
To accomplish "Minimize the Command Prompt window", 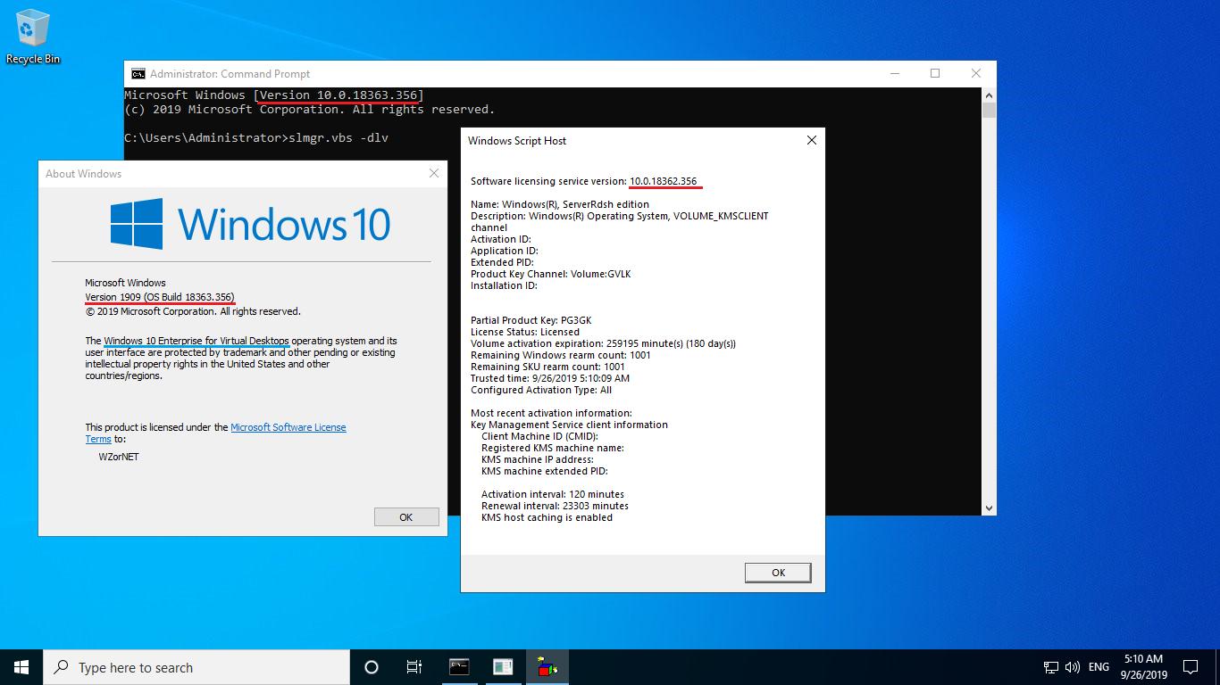I will [x=894, y=73].
